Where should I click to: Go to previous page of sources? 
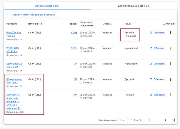coord(157,120)
